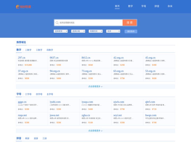Select the 五字母 tab
The image size is (191, 143).
click(x=50, y=94)
